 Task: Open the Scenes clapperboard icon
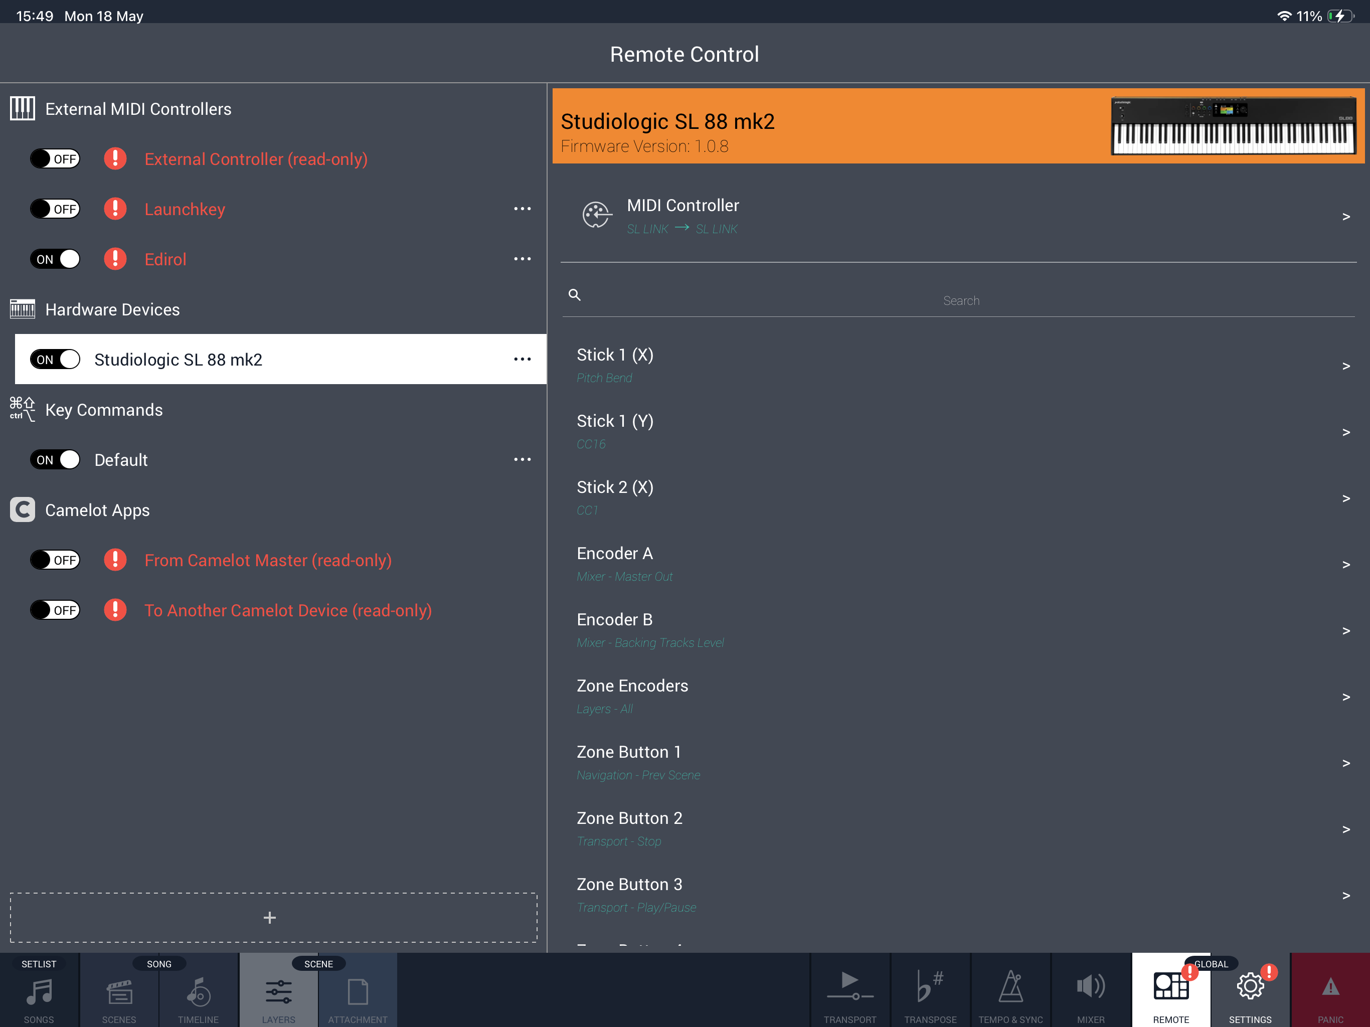[x=119, y=992]
